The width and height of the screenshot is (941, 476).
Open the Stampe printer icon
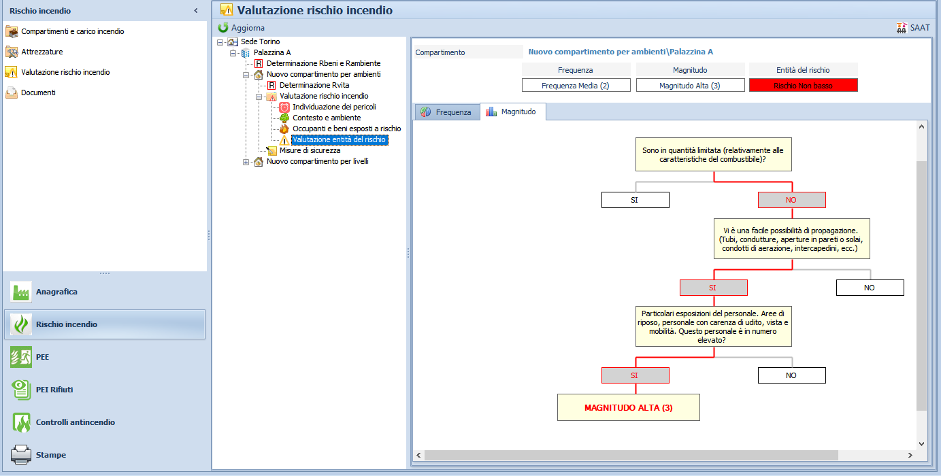click(21, 455)
